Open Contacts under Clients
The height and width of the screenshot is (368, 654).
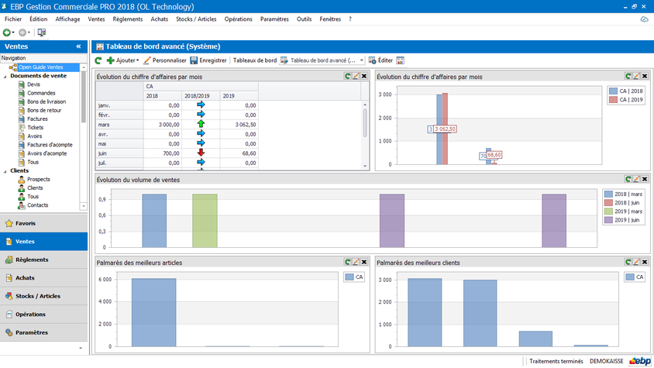37,205
